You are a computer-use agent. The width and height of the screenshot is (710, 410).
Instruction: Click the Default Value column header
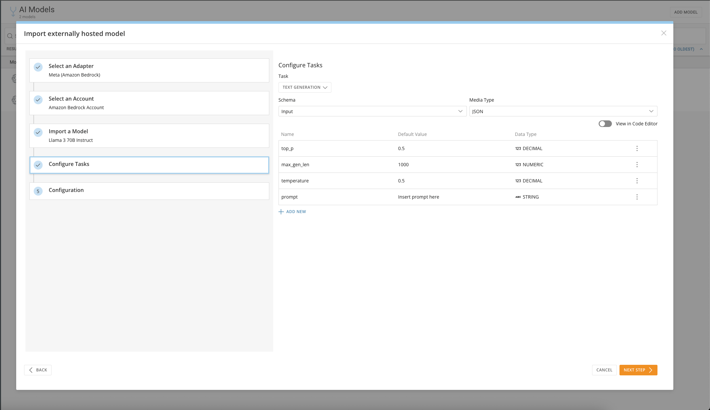click(412, 134)
